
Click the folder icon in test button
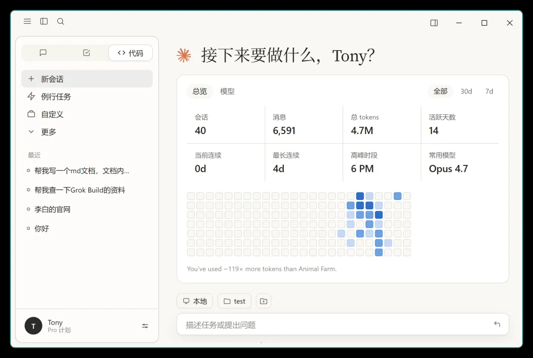tap(227, 301)
